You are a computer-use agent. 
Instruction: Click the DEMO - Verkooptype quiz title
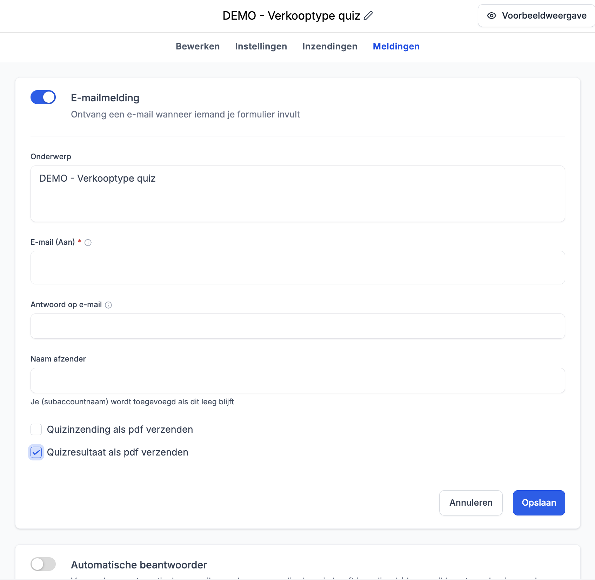point(291,16)
